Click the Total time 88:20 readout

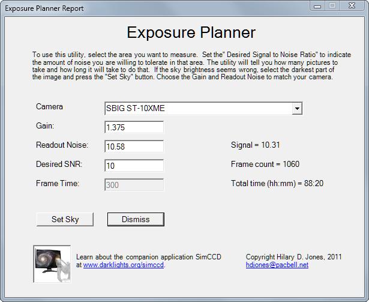point(277,183)
